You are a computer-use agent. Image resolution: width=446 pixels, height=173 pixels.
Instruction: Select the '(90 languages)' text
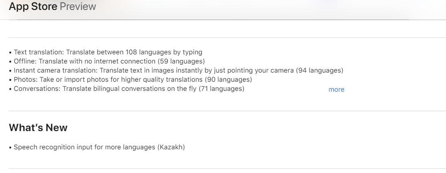click(228, 80)
